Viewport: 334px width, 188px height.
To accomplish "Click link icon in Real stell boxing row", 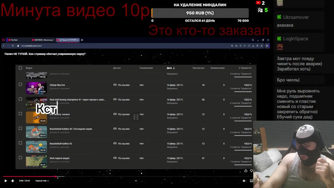I will (115, 99).
